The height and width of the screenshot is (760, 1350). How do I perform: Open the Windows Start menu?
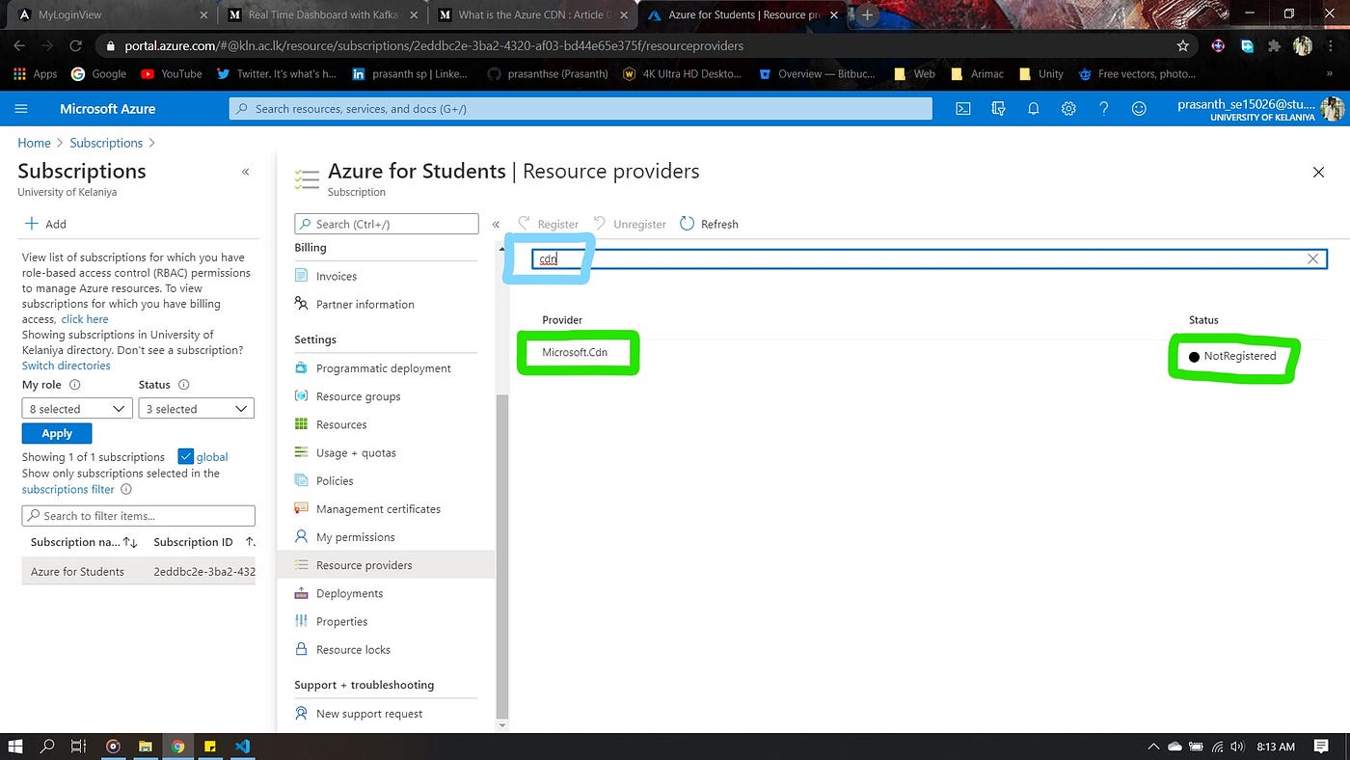[x=15, y=746]
